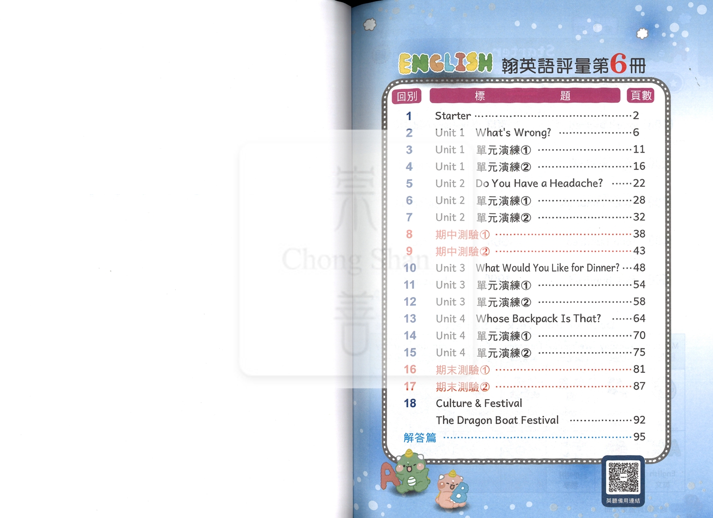Click row number 13

point(410,319)
